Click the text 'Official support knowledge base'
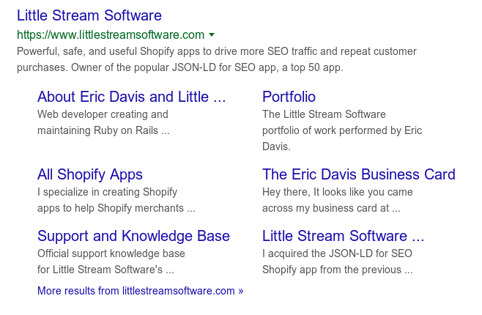Viewport: 482px width, 315px height. (x=111, y=253)
